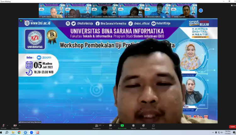Image resolution: width=236 pixels, height=135 pixels.
Task: Open the Reactions menu
Action: click(143, 127)
